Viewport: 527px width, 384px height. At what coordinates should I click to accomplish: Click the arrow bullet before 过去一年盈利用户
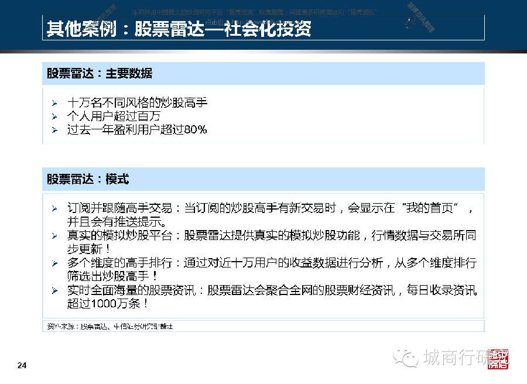click(x=54, y=130)
